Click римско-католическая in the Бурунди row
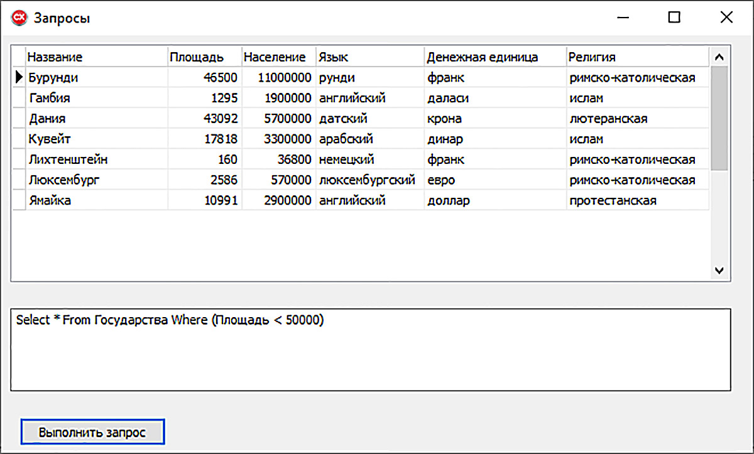This screenshot has height=454, width=754. pyautogui.click(x=638, y=77)
